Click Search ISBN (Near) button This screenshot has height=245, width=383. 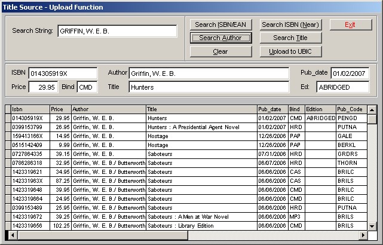tap(290, 24)
